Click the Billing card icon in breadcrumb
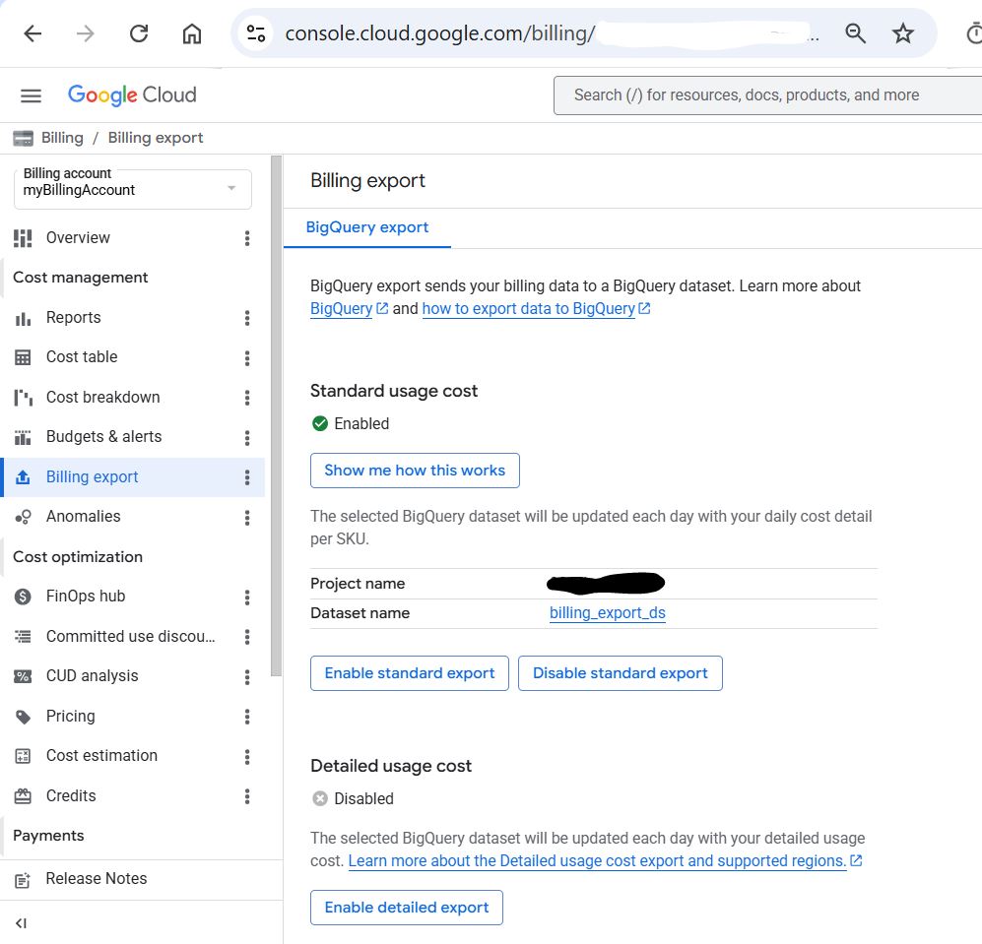 [x=24, y=139]
